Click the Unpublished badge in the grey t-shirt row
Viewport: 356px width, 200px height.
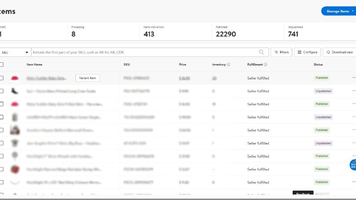click(x=323, y=143)
